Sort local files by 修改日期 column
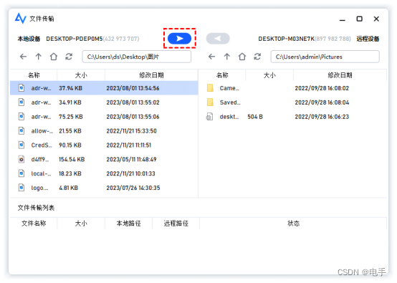This screenshot has height=283, width=397. point(151,75)
